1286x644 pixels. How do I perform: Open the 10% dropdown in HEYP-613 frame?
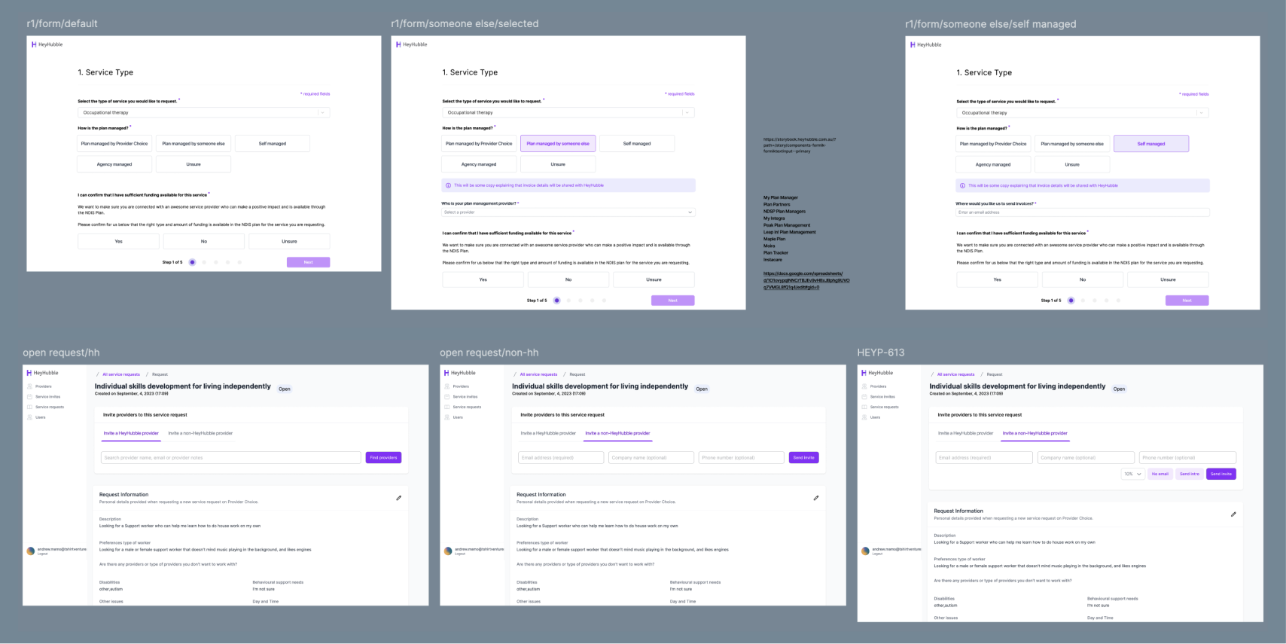tap(1132, 474)
